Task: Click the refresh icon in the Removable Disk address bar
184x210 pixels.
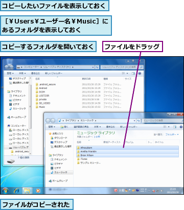Action: click(x=97, y=67)
